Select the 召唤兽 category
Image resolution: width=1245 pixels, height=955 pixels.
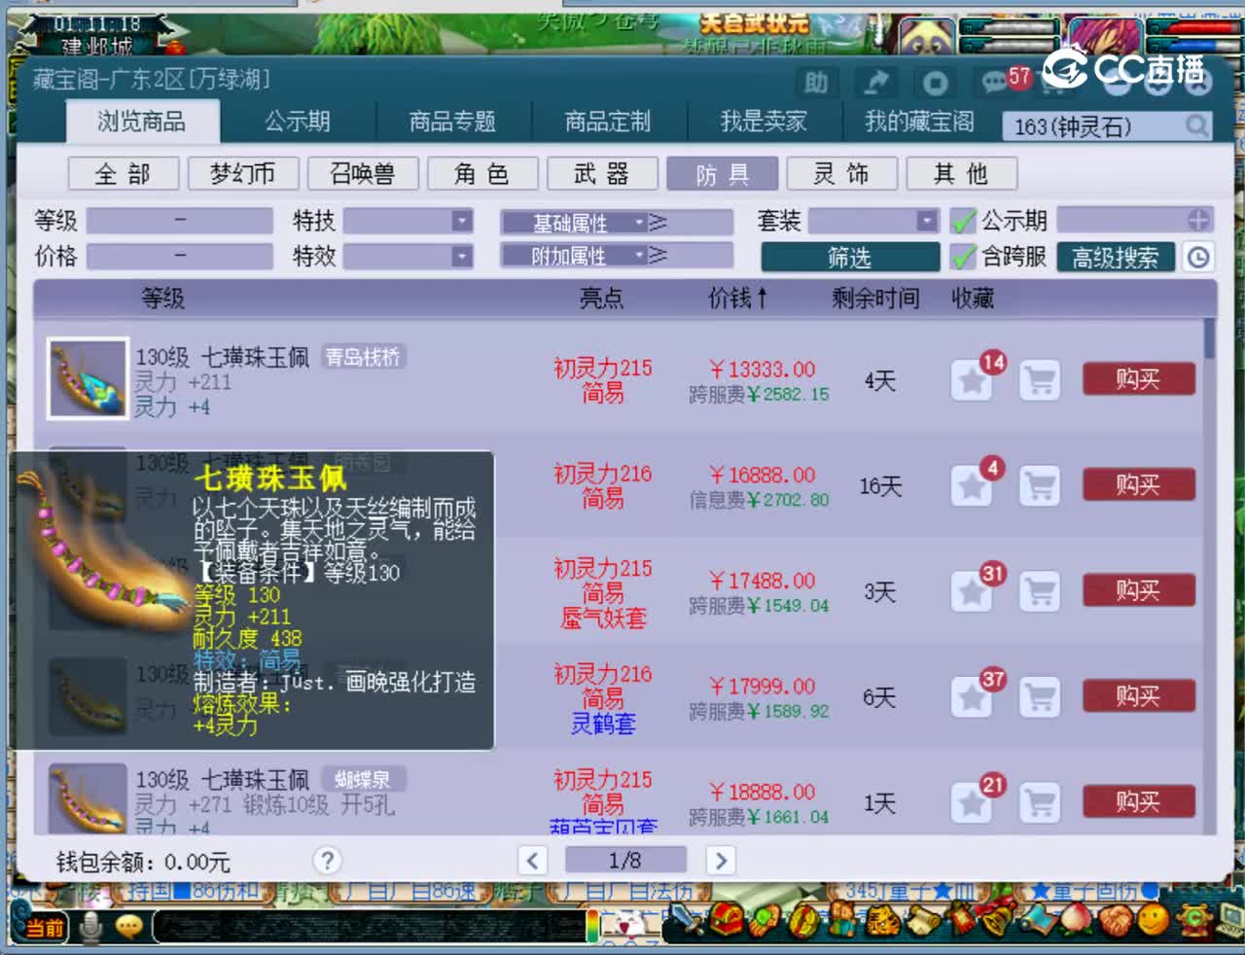363,174
